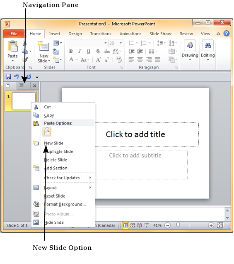
Task: Click Save icon in Quick Access Toolbar
Action: click(x=8, y=77)
